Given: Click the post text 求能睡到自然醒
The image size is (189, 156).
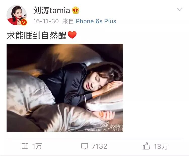Looking at the screenshot, I should (37, 35).
